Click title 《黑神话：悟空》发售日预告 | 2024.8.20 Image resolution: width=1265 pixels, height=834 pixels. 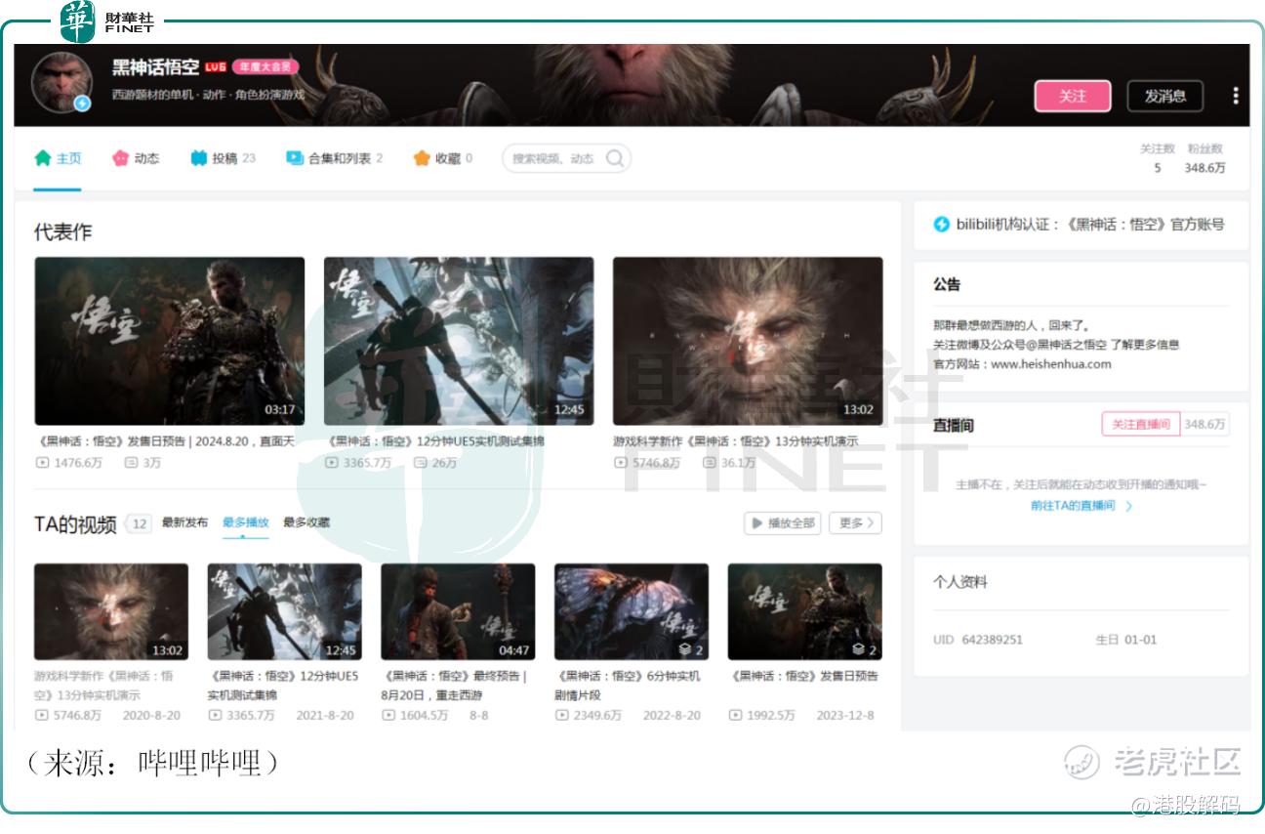tap(164, 441)
